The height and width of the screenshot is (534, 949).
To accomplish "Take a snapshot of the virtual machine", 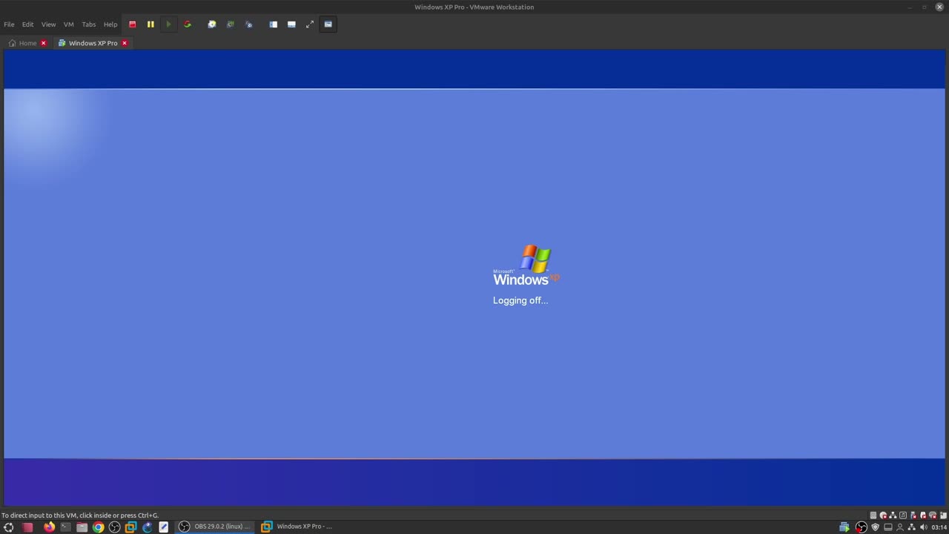I will pyautogui.click(x=212, y=24).
